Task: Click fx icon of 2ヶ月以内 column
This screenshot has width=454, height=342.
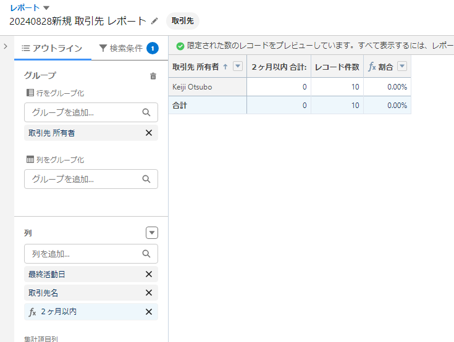Action: click(x=32, y=312)
